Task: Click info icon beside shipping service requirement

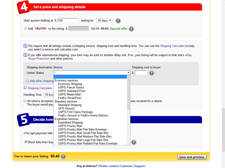Action: [25, 46]
